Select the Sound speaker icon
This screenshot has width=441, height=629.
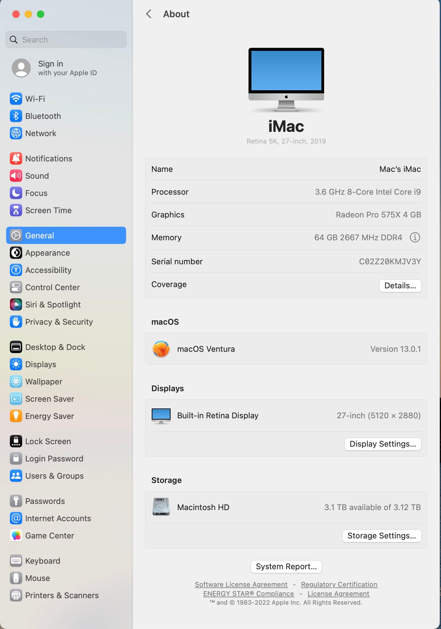(x=16, y=176)
